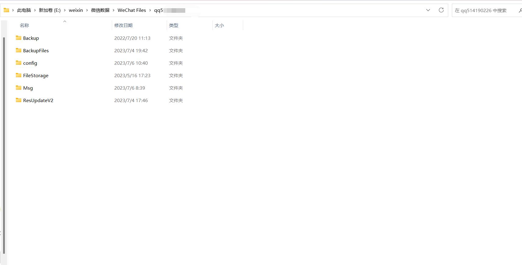Click the search magnifier icon
Viewport: 522px width, 265px height.
point(520,10)
